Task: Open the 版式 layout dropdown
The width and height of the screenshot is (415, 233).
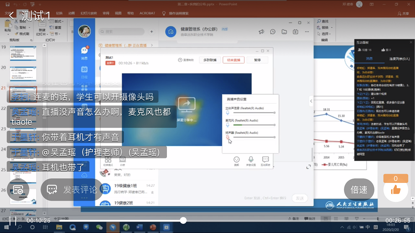Action: [57, 21]
